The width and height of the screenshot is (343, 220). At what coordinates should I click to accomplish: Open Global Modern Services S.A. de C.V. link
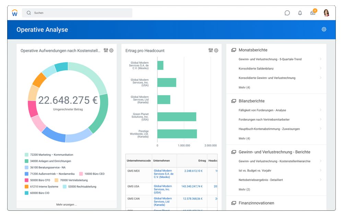tap(163, 174)
